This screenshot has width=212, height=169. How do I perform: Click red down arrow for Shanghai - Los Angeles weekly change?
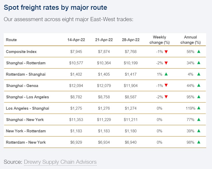pyautogui.click(x=166, y=97)
